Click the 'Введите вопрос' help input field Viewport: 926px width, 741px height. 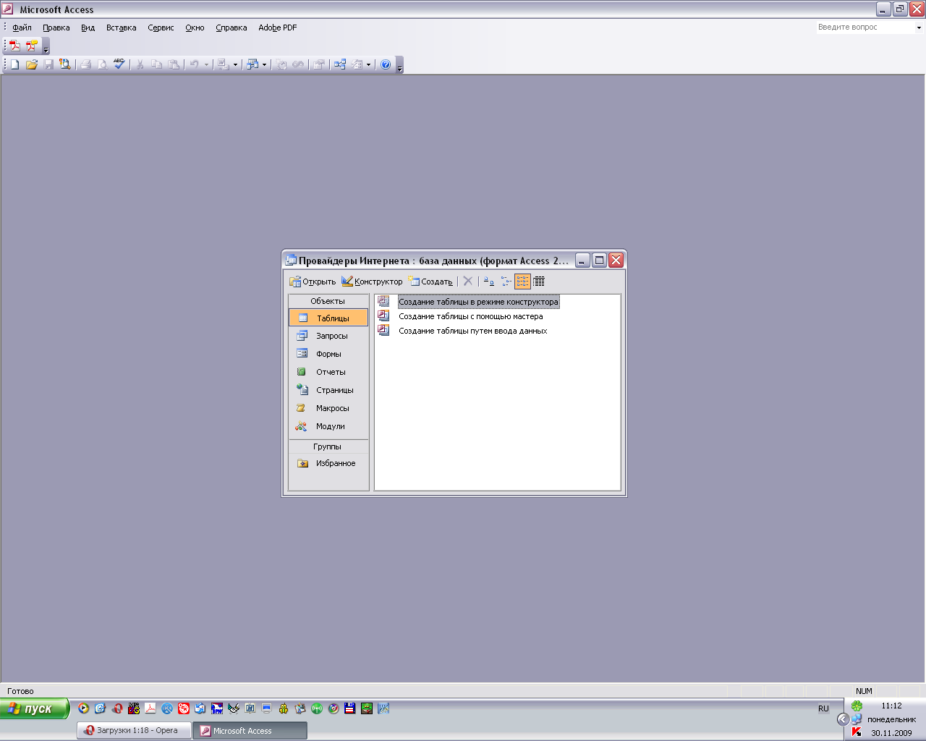[x=865, y=27]
